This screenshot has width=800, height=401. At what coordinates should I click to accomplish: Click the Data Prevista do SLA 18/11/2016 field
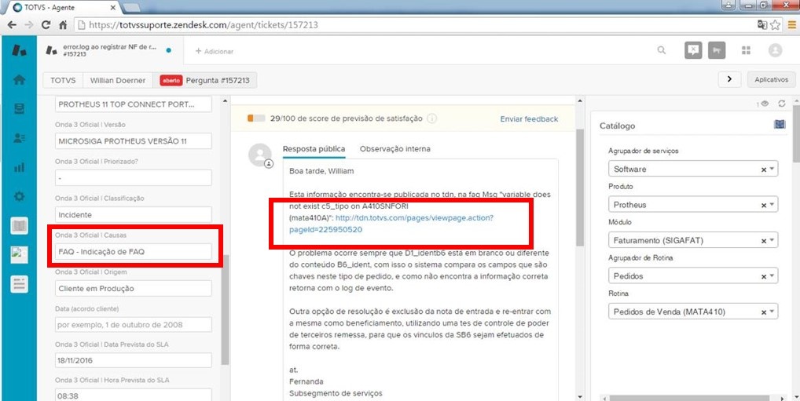point(133,360)
